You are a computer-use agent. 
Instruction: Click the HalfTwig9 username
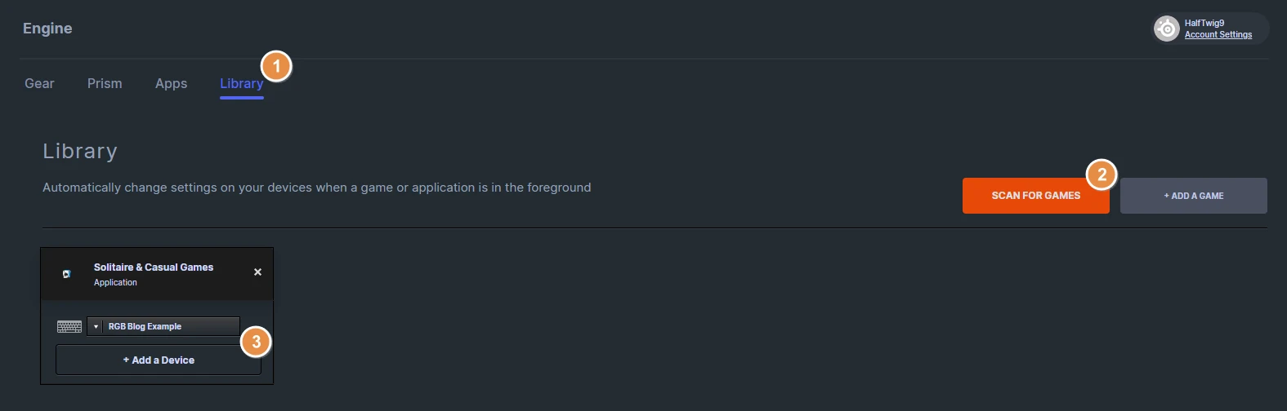pos(1204,23)
